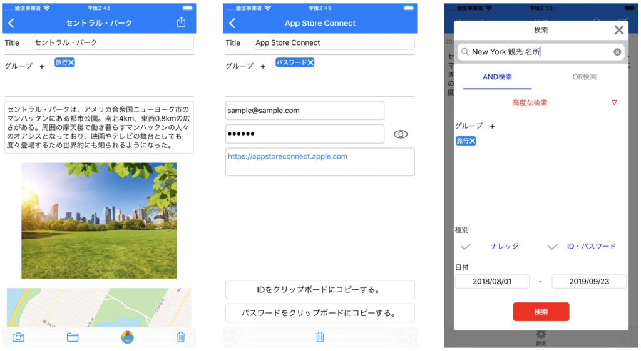Add a group in the search dialog
The width and height of the screenshot is (641, 351).
pyautogui.click(x=492, y=126)
